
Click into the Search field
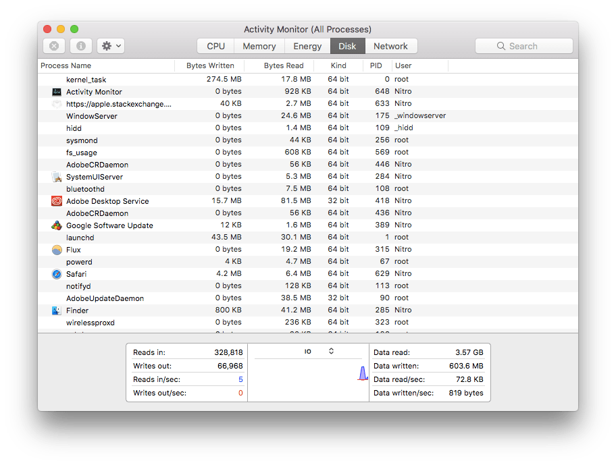[x=523, y=46]
